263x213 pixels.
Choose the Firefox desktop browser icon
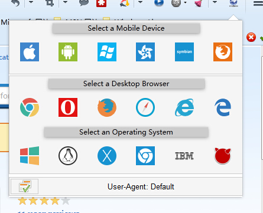pyautogui.click(x=107, y=107)
